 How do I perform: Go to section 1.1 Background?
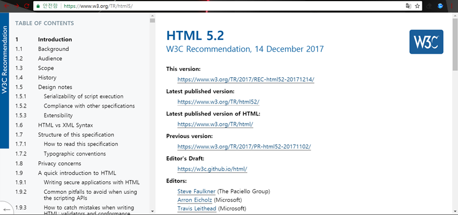click(x=53, y=49)
